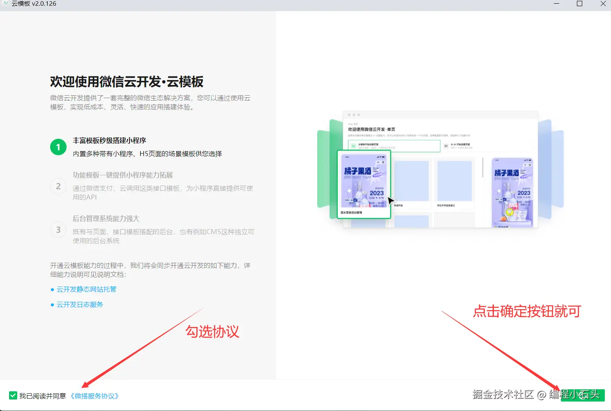Click the 丰富模板秒级搭建小程序 step heading
611x411 pixels.
(x=109, y=140)
